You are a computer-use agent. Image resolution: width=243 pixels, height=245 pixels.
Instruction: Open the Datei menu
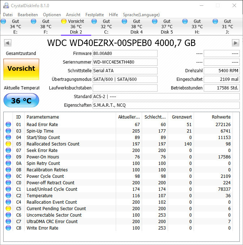click(x=8, y=15)
